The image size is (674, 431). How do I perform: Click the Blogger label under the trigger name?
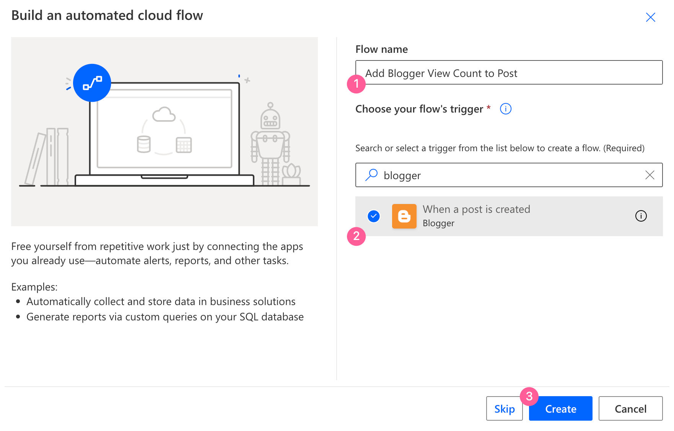(438, 223)
